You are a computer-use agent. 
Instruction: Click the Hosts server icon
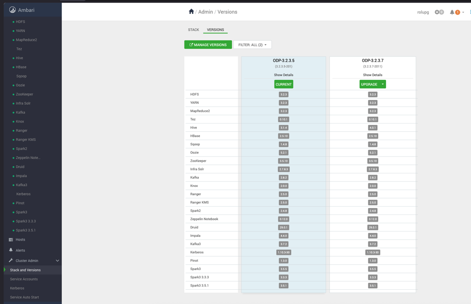[11, 240]
